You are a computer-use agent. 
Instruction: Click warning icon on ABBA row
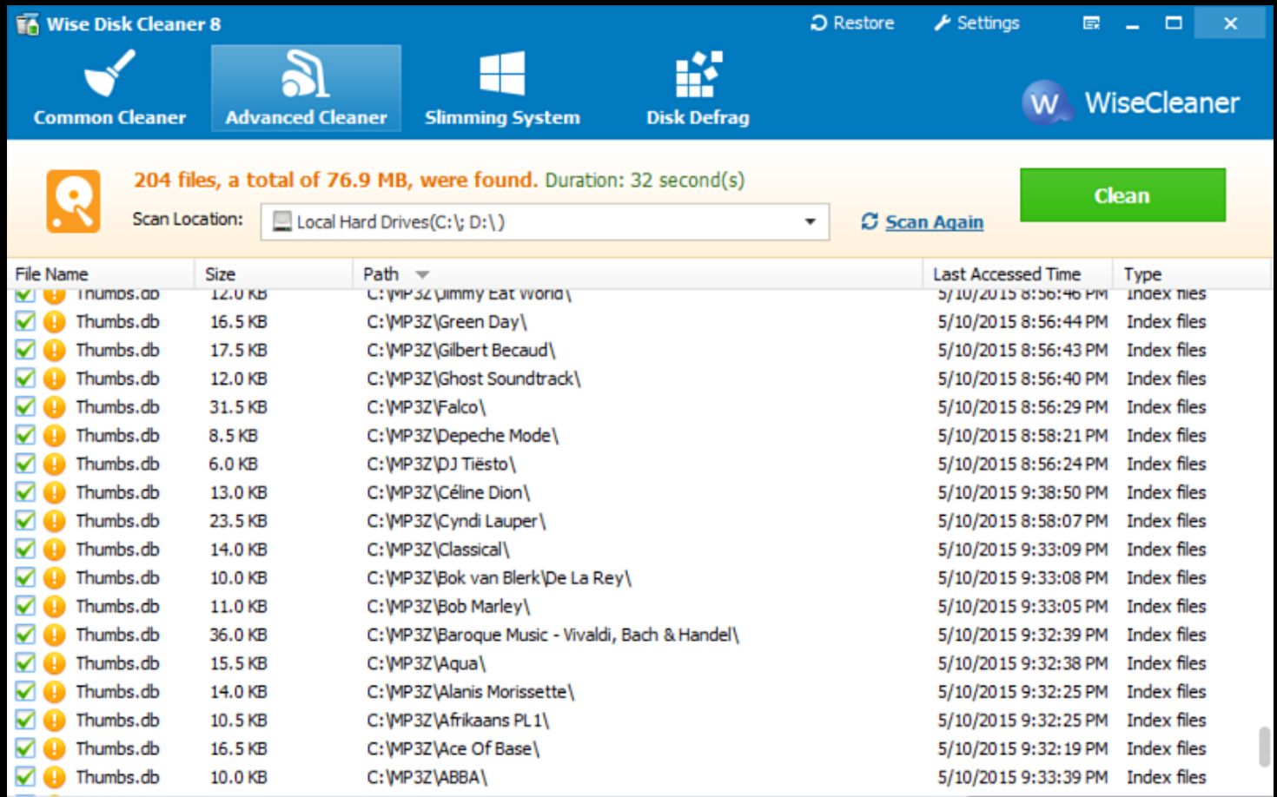click(x=55, y=777)
